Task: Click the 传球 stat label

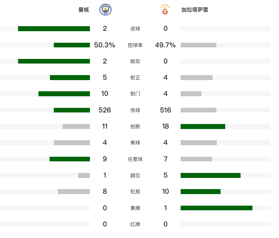Action: 135,111
